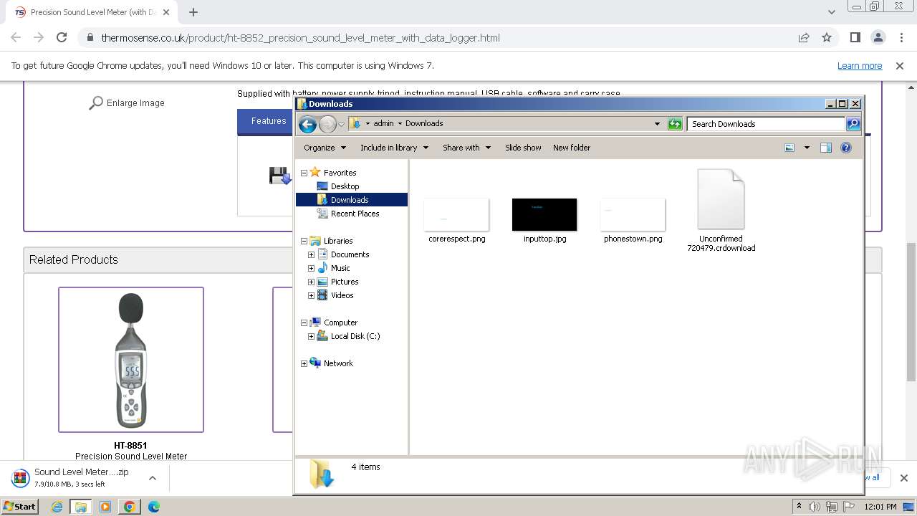Click admin in breadcrumb path
This screenshot has width=917, height=516.
point(383,123)
